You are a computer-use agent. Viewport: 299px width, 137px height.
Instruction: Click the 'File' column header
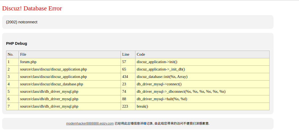tap(70, 55)
